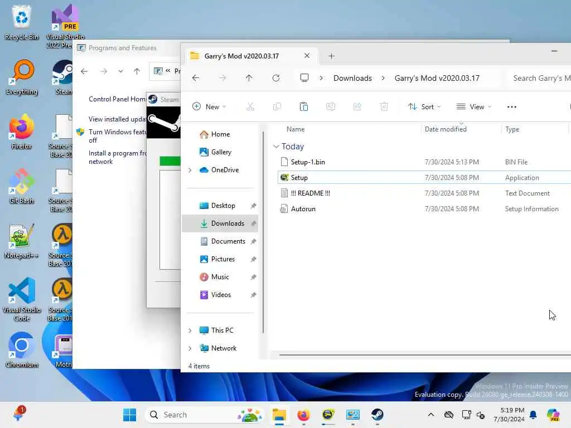Refresh the Garry's Mod folder view

[276, 78]
